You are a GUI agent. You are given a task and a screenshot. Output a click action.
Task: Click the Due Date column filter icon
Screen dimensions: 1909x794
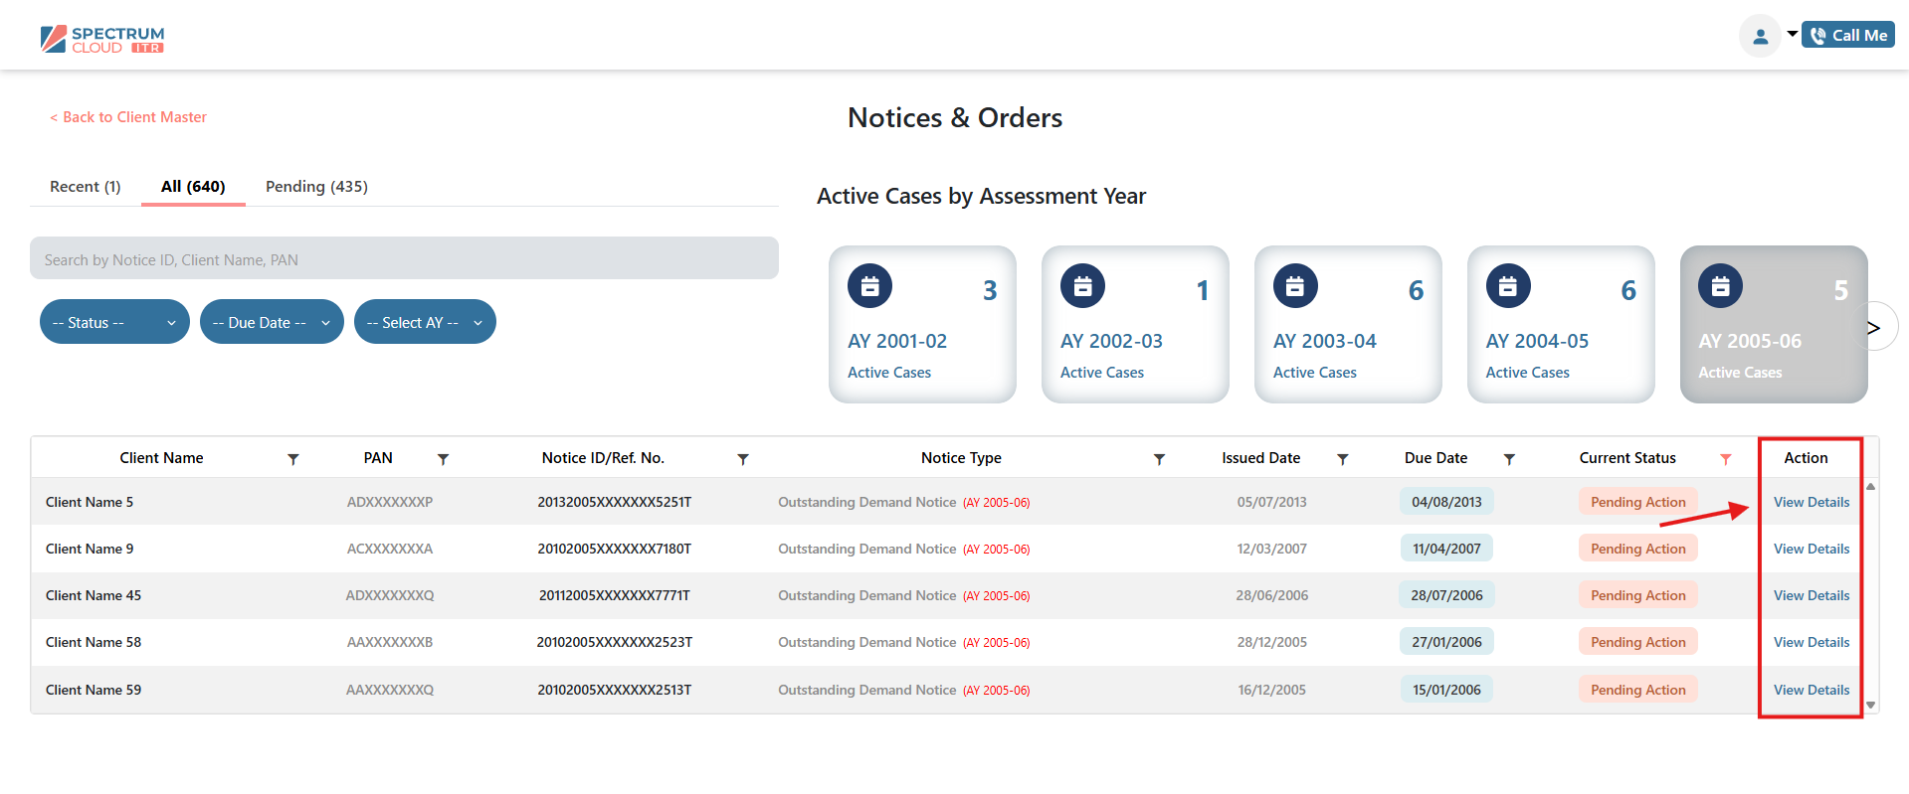point(1509,459)
